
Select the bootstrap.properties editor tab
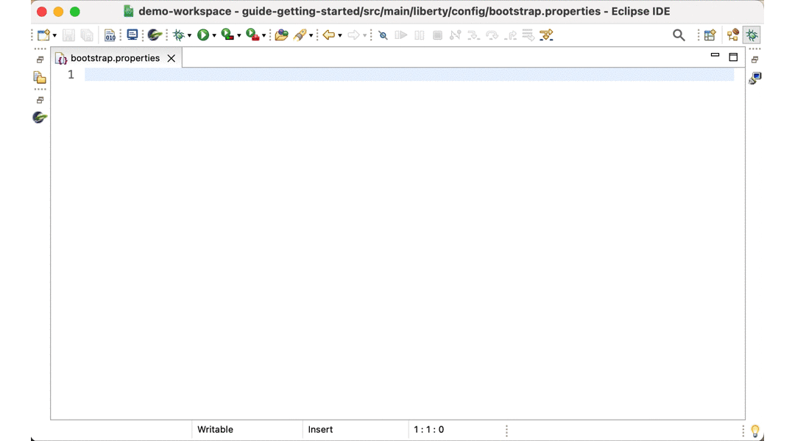[115, 58]
